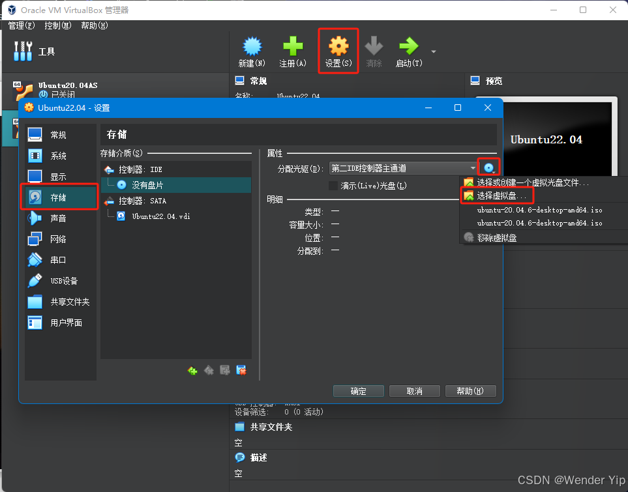Start the VM with 启动(T) arrow
This screenshot has width=628, height=492.
pos(409,51)
